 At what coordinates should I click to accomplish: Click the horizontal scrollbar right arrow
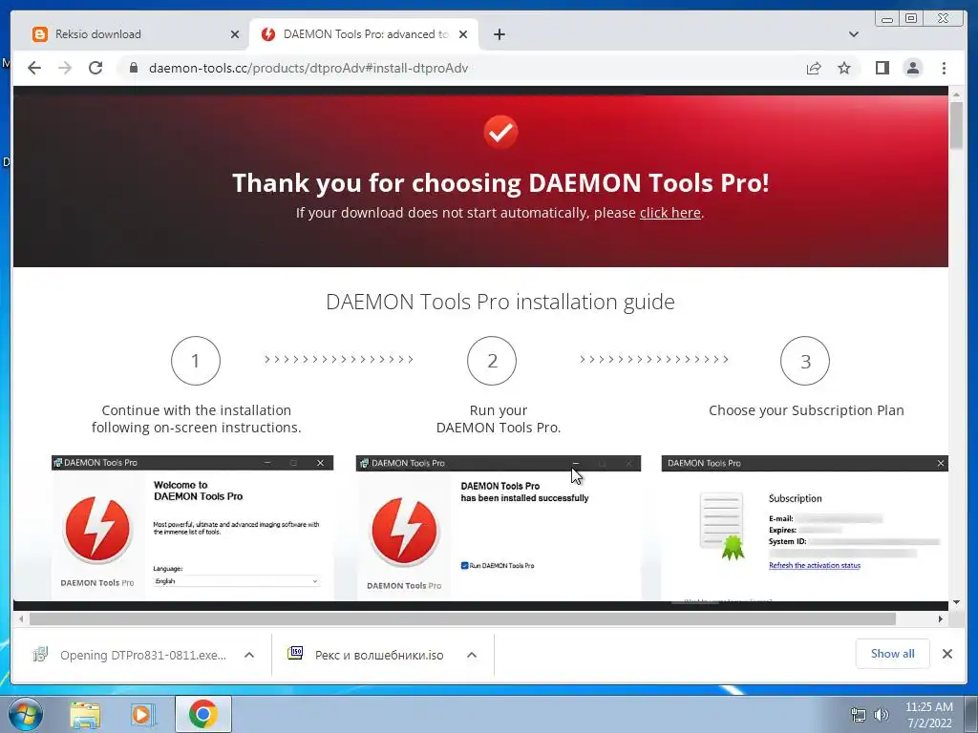941,618
